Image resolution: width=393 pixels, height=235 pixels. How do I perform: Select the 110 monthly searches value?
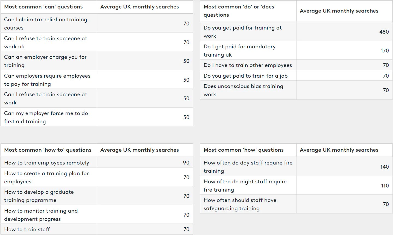coord(385,186)
